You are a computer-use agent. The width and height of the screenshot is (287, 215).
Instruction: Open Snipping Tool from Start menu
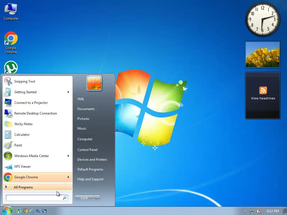point(37,81)
